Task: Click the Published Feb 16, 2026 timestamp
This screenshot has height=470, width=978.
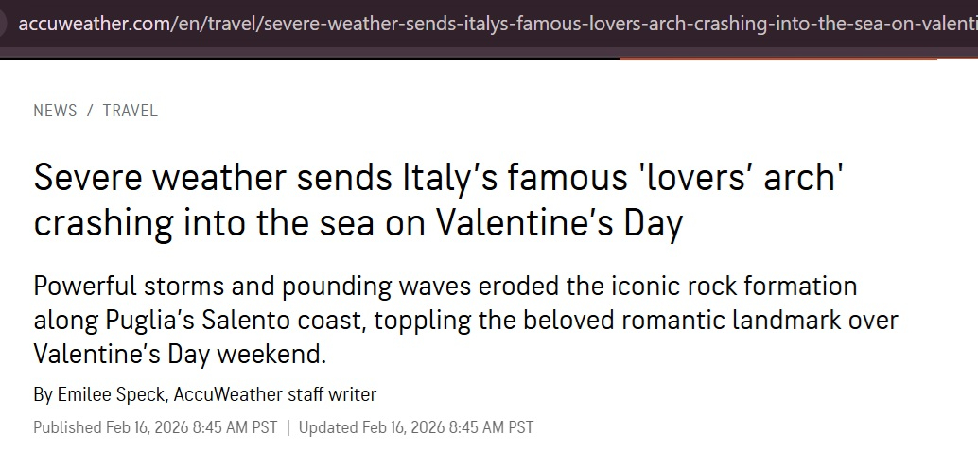Action: click(155, 427)
